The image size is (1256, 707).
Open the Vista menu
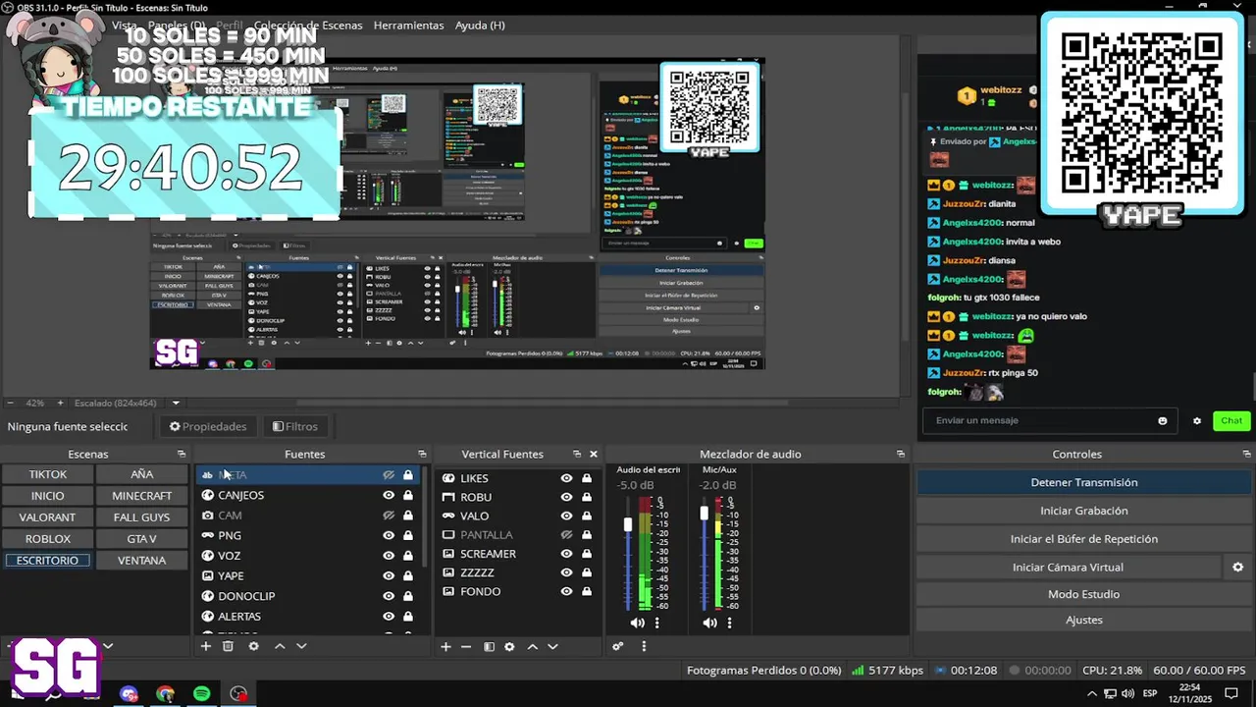point(125,26)
